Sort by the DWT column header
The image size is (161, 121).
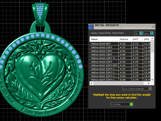tap(137, 39)
